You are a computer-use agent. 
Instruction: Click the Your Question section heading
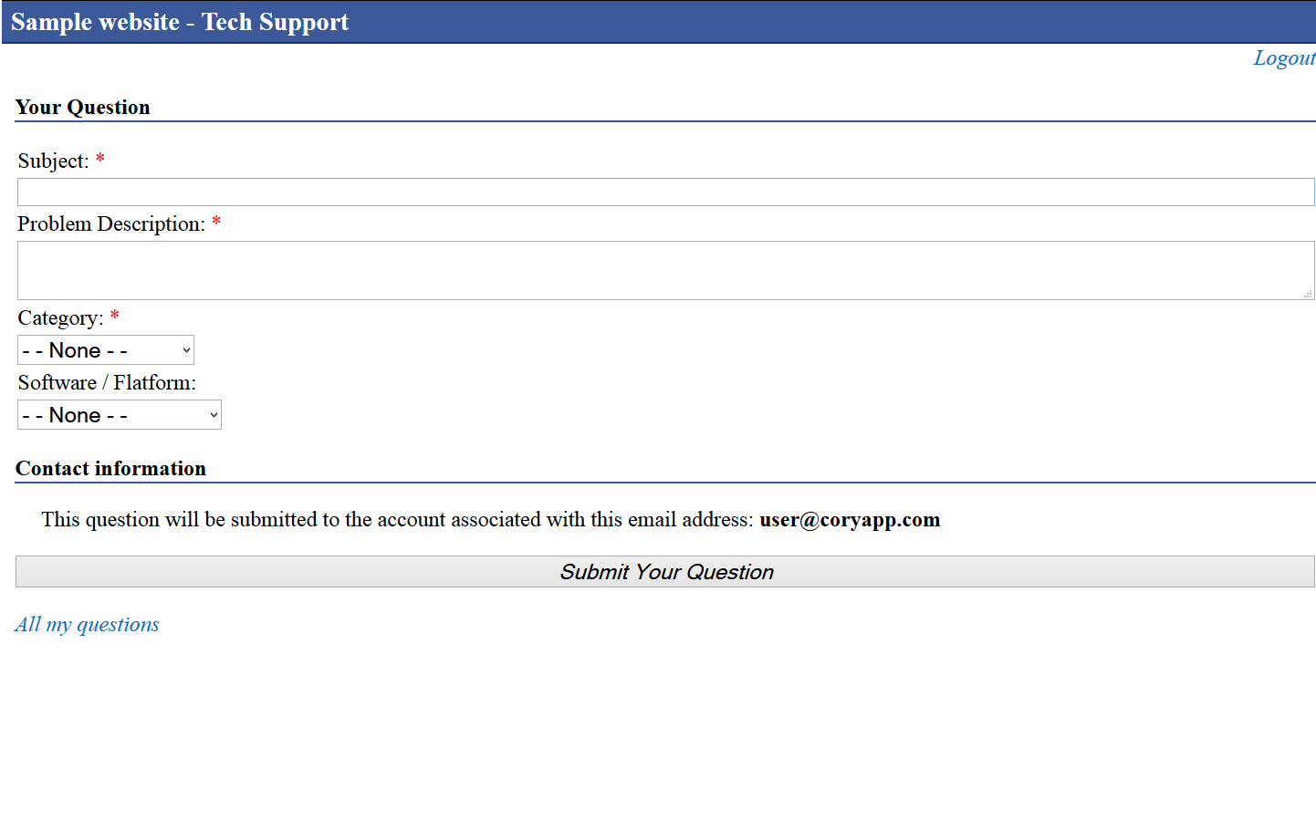tap(81, 107)
